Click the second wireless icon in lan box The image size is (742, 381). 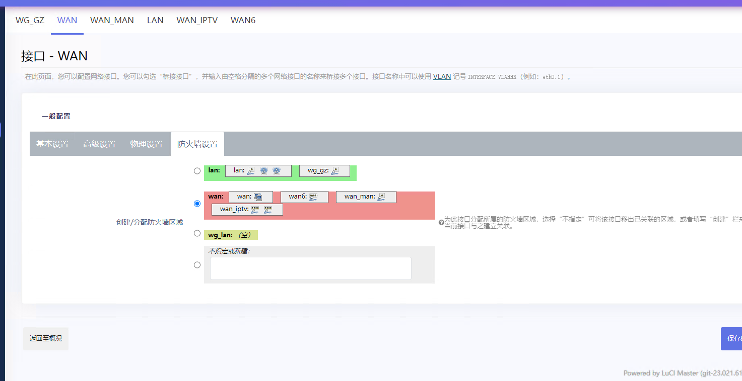coord(276,171)
